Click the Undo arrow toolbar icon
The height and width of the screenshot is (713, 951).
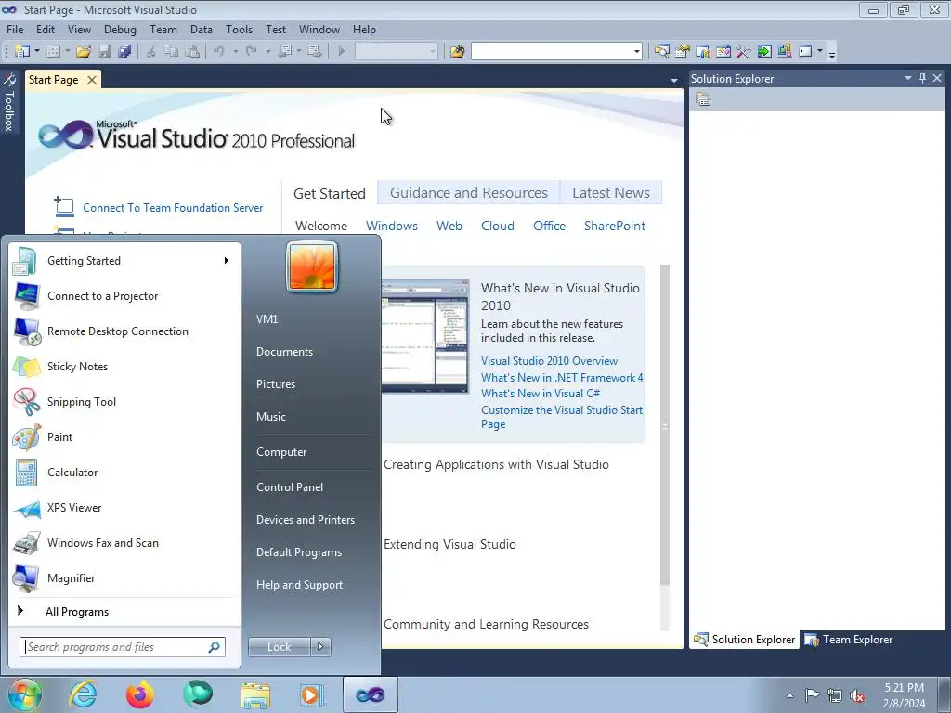click(219, 52)
